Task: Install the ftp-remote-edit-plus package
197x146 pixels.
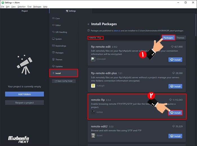Action: click(175, 86)
